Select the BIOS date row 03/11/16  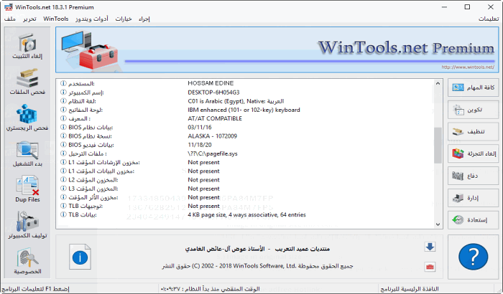coord(246,127)
